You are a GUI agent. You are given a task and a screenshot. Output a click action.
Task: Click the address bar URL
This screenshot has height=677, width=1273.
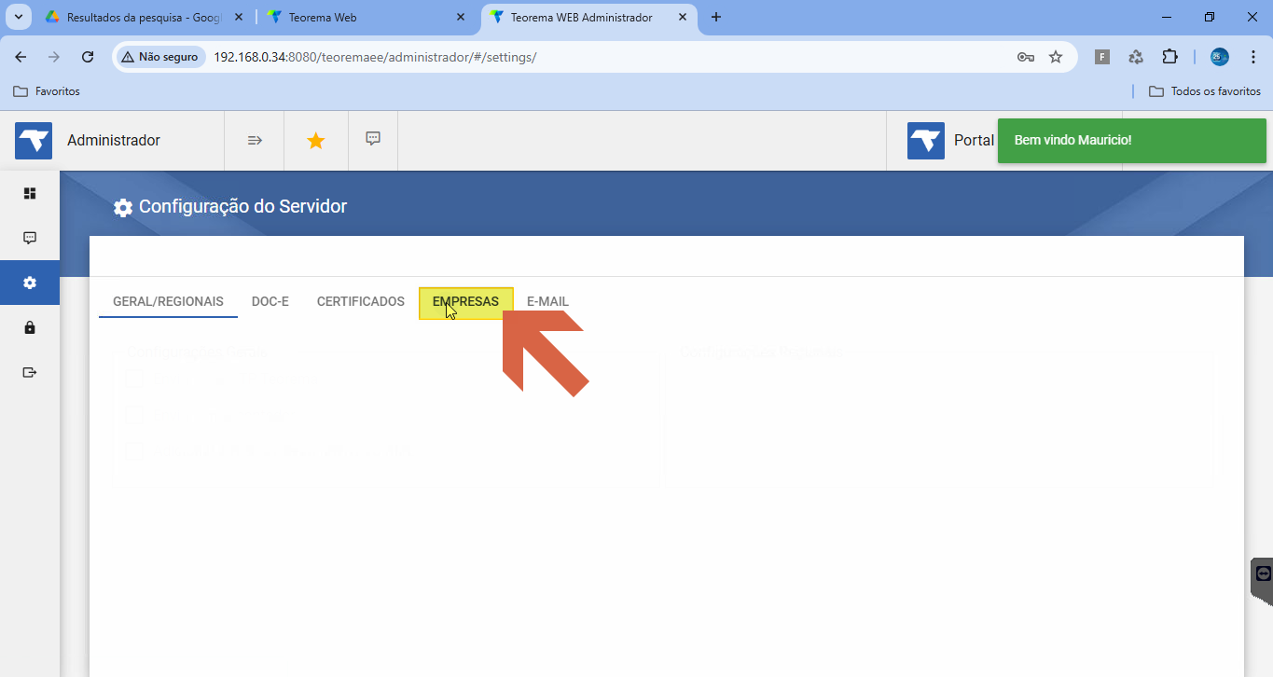(x=375, y=57)
